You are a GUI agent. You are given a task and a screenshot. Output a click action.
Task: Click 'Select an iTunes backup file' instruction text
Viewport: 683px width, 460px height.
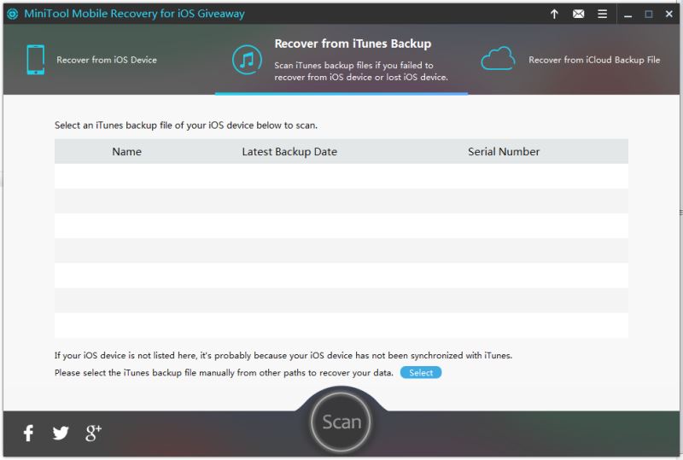pos(186,125)
